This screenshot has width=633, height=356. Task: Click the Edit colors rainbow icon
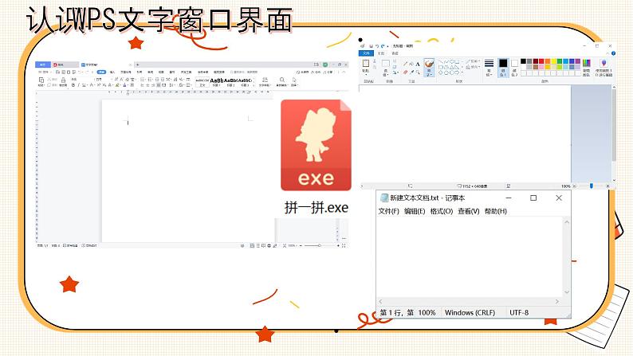[x=586, y=63]
